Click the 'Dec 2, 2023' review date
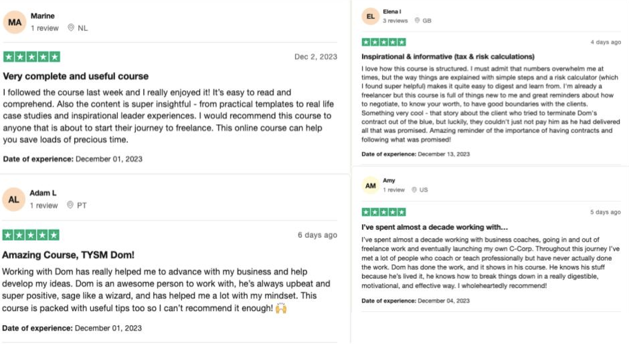 (316, 57)
